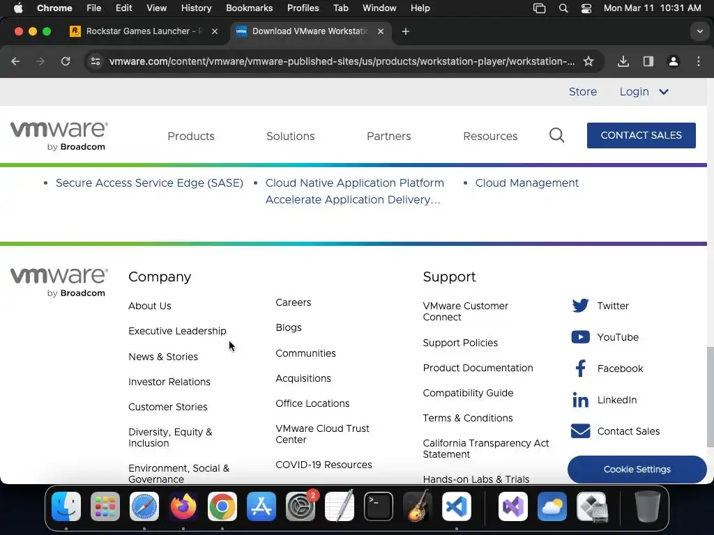Open Cookie Settings
Viewport: 714px width, 535px height.
(637, 469)
